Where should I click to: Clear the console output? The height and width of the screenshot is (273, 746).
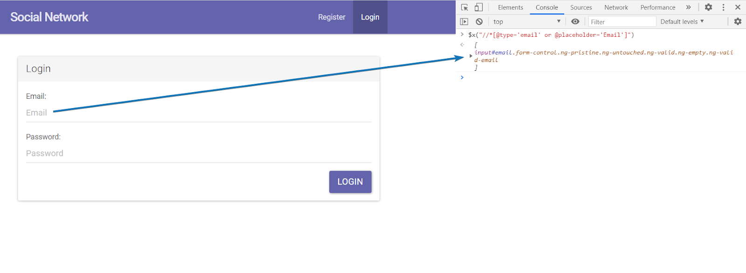point(479,21)
